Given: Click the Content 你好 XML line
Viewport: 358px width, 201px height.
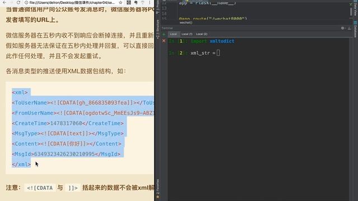Looking at the screenshot, I should tap(67, 144).
